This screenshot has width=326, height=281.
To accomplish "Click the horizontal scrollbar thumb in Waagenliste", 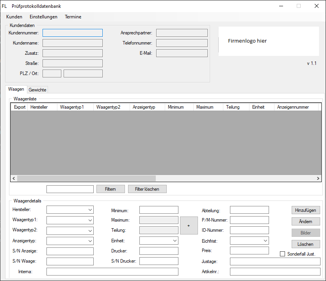I will 86,178.
